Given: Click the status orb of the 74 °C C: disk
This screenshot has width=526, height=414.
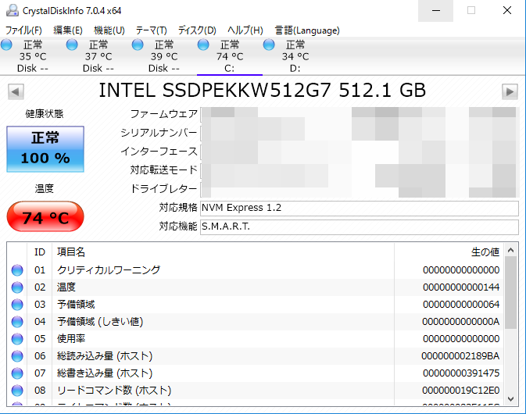Looking at the screenshot, I should click(x=203, y=45).
